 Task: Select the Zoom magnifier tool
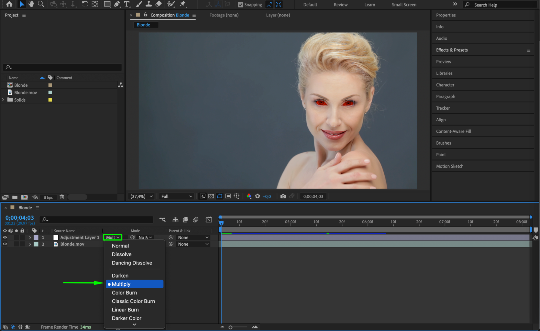[41, 4]
